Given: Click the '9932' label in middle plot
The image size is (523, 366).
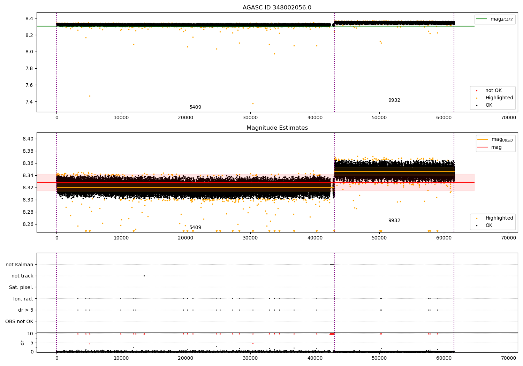Looking at the screenshot, I should (x=394, y=221).
